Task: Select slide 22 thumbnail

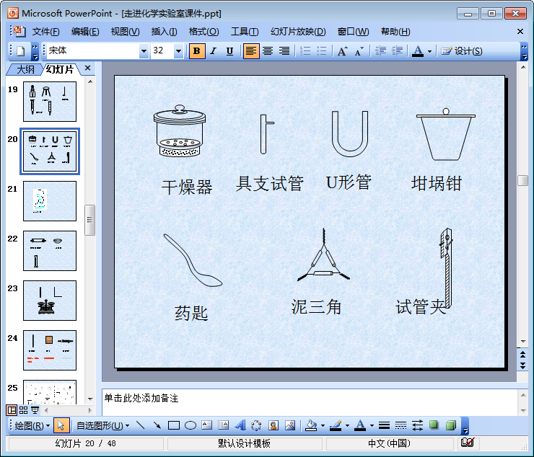Action: pos(50,251)
